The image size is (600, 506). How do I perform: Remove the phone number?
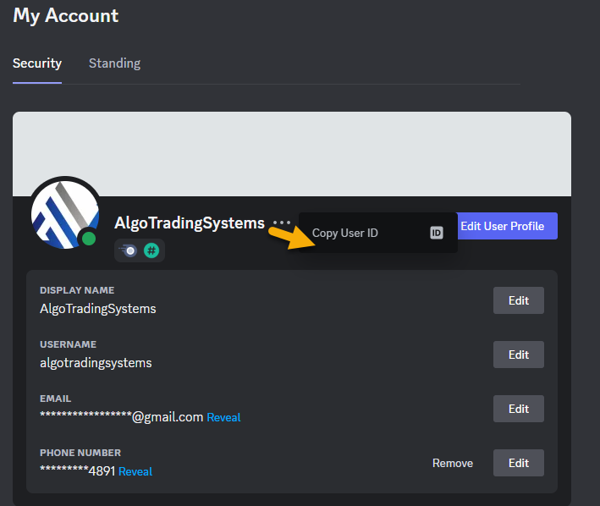[x=453, y=463]
